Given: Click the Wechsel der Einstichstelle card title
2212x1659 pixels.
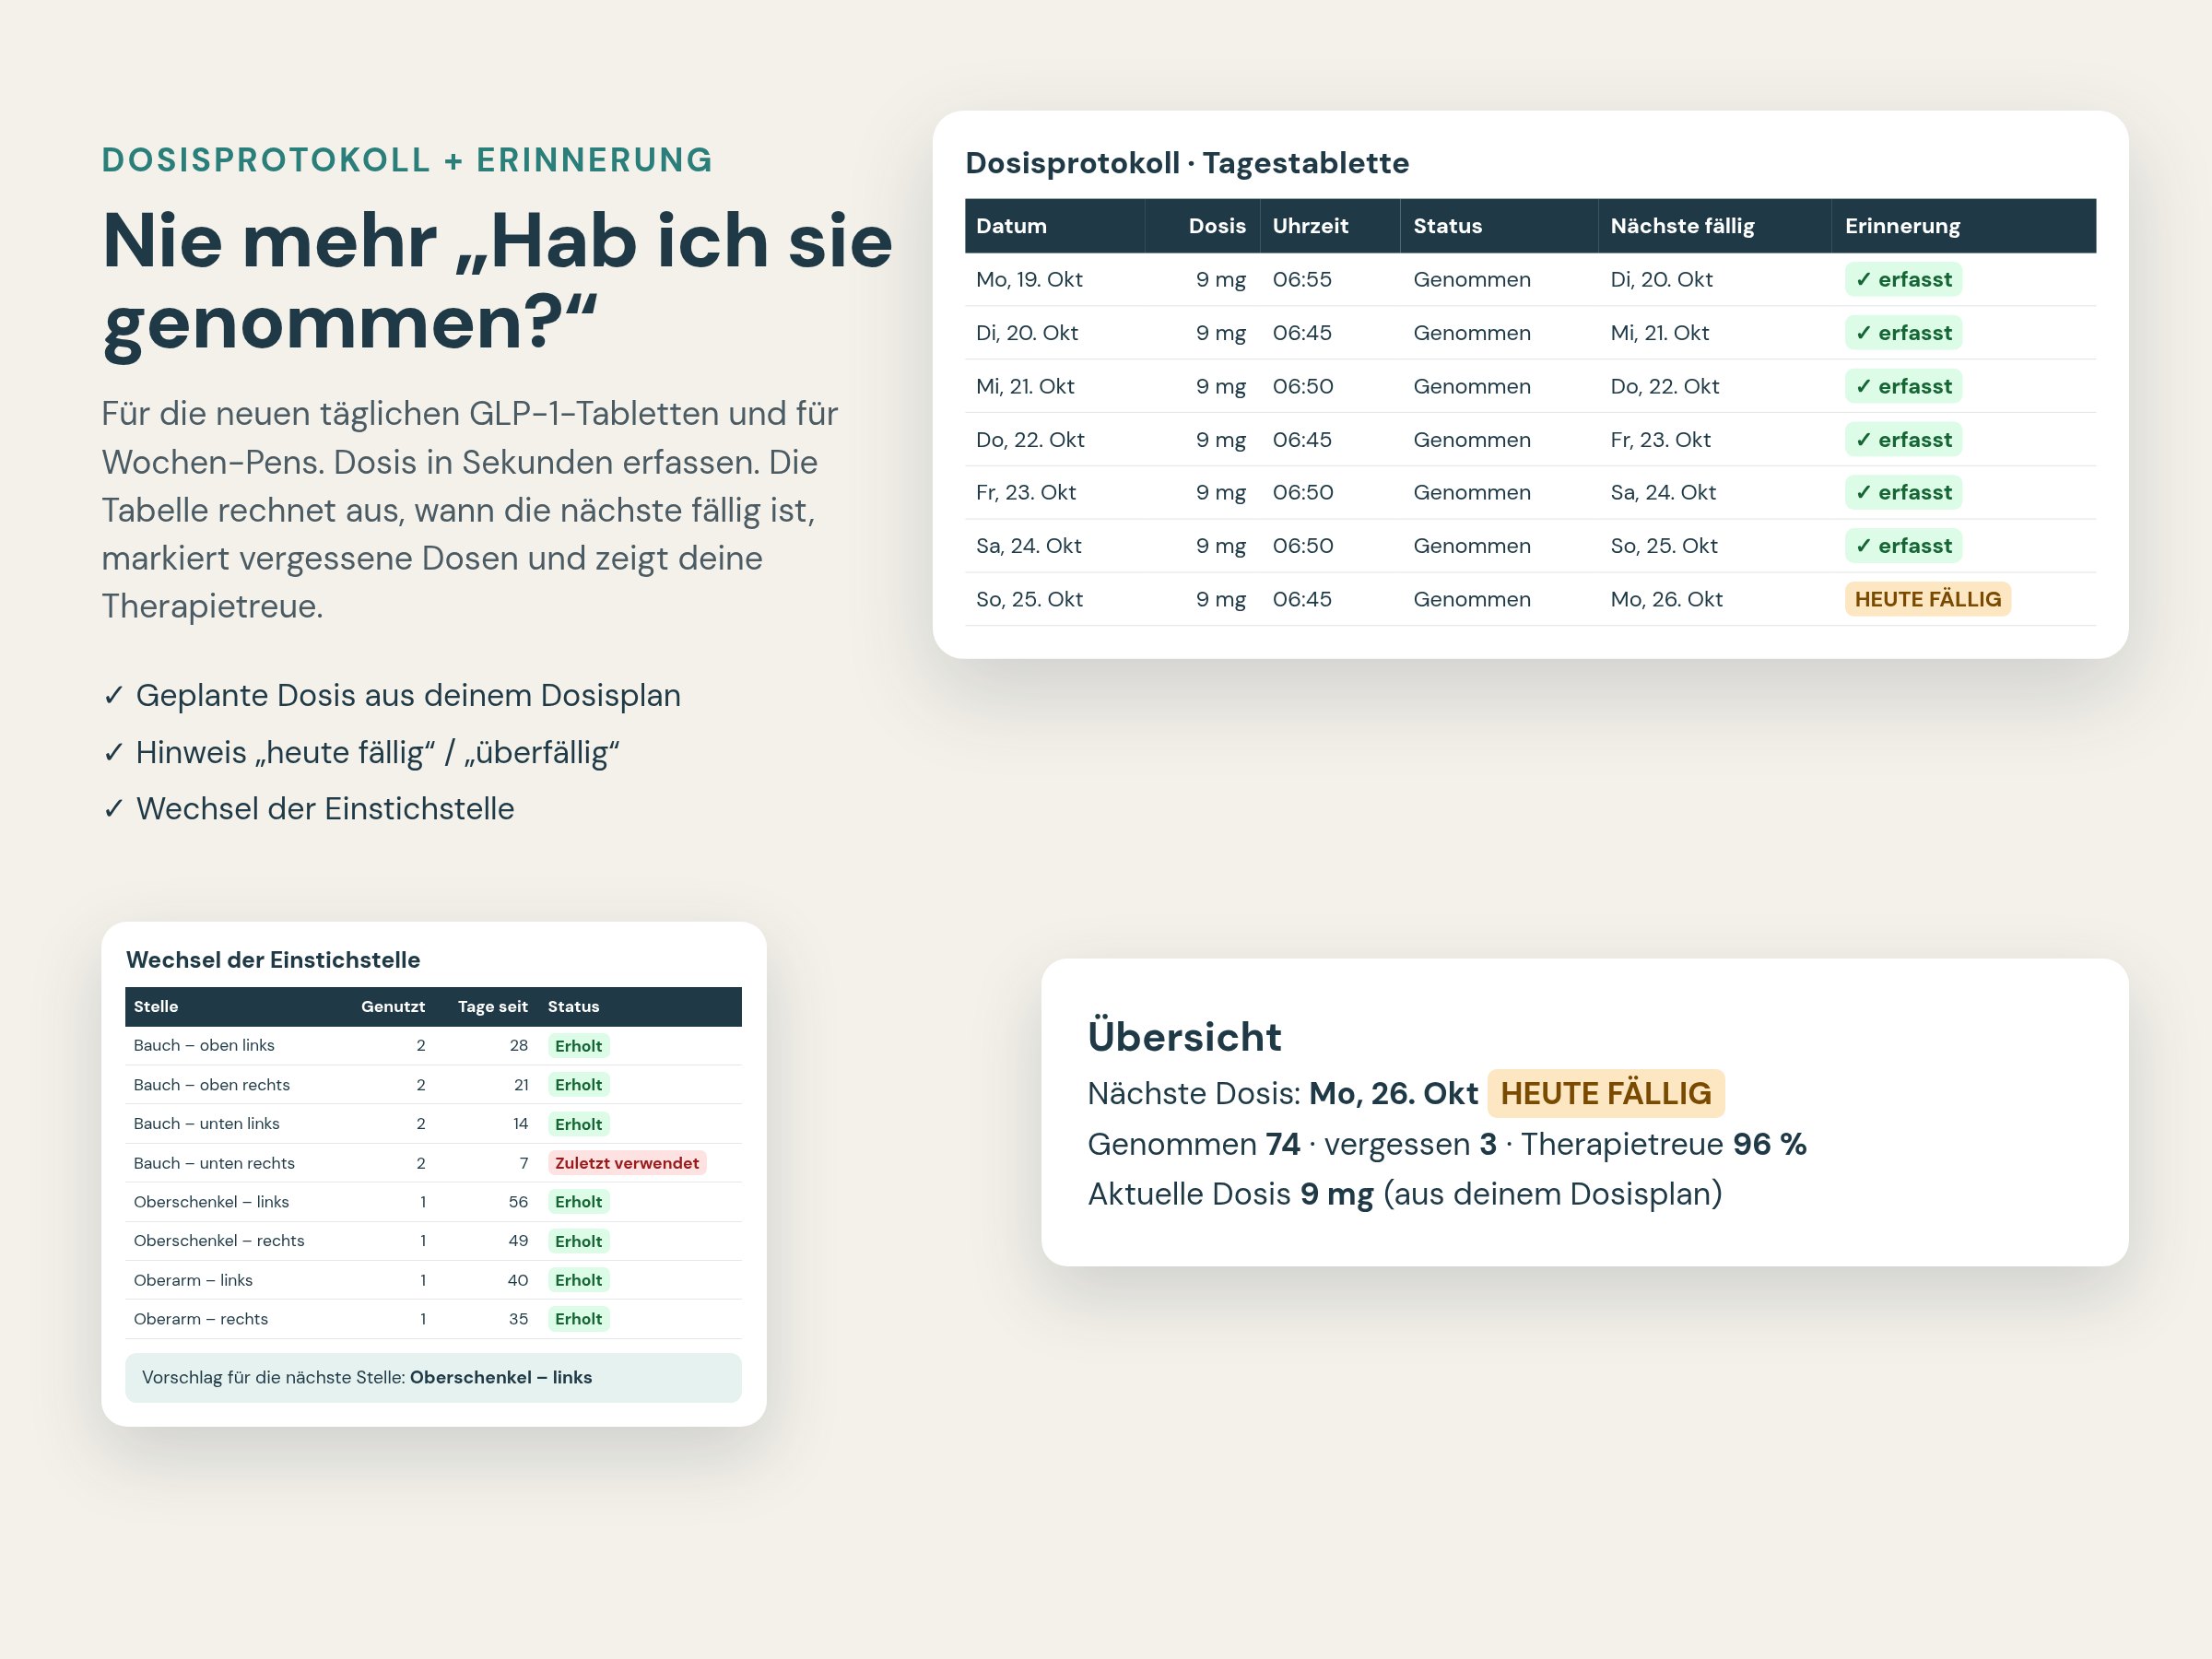Looking at the screenshot, I should [x=273, y=960].
